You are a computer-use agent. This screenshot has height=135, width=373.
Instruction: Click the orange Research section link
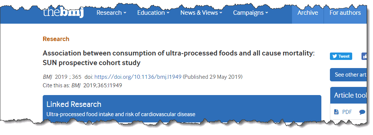56,39
